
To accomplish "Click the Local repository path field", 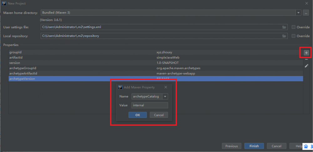I will tap(164, 36).
